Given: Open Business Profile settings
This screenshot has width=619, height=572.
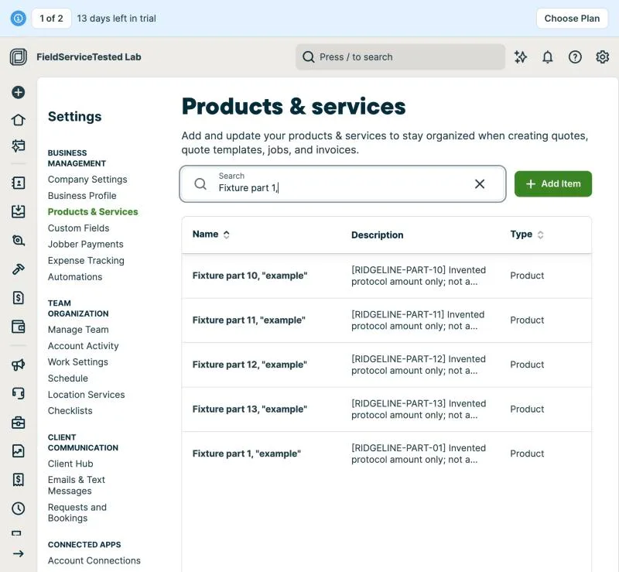Looking at the screenshot, I should [x=82, y=196].
